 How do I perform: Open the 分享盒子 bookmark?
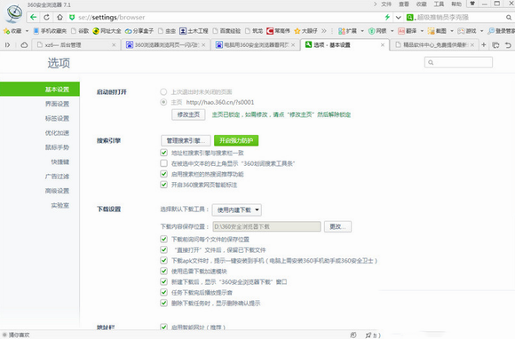(139, 31)
